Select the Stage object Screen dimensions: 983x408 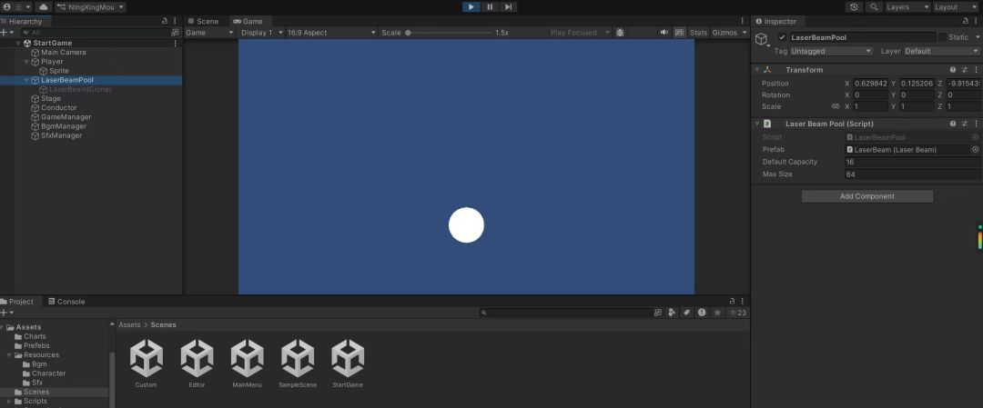[51, 99]
